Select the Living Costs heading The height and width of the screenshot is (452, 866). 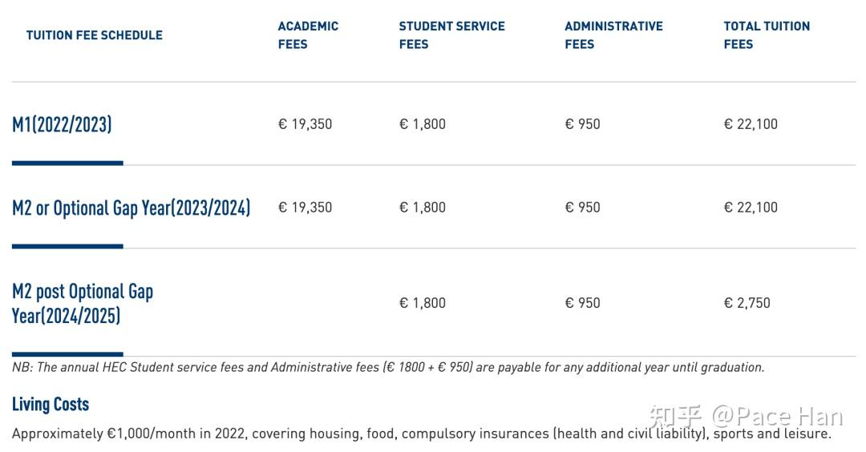click(x=51, y=404)
